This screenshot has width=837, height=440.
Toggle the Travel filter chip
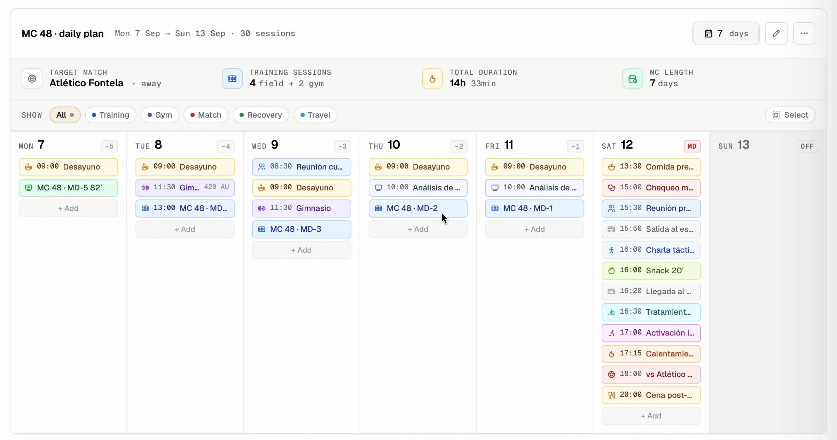pos(315,115)
